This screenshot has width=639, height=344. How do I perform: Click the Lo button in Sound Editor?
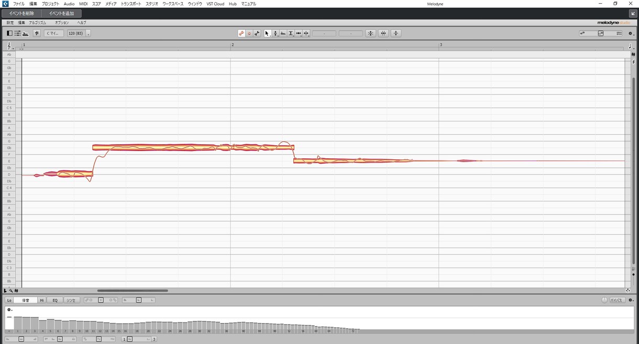(x=9, y=300)
